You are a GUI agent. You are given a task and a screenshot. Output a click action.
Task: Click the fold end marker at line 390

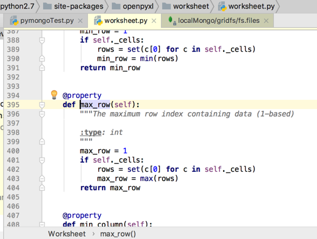[42, 59]
